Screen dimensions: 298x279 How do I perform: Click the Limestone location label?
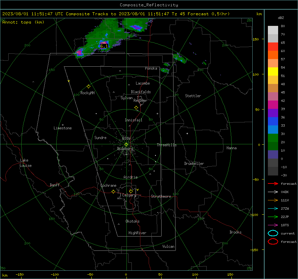click(63, 128)
